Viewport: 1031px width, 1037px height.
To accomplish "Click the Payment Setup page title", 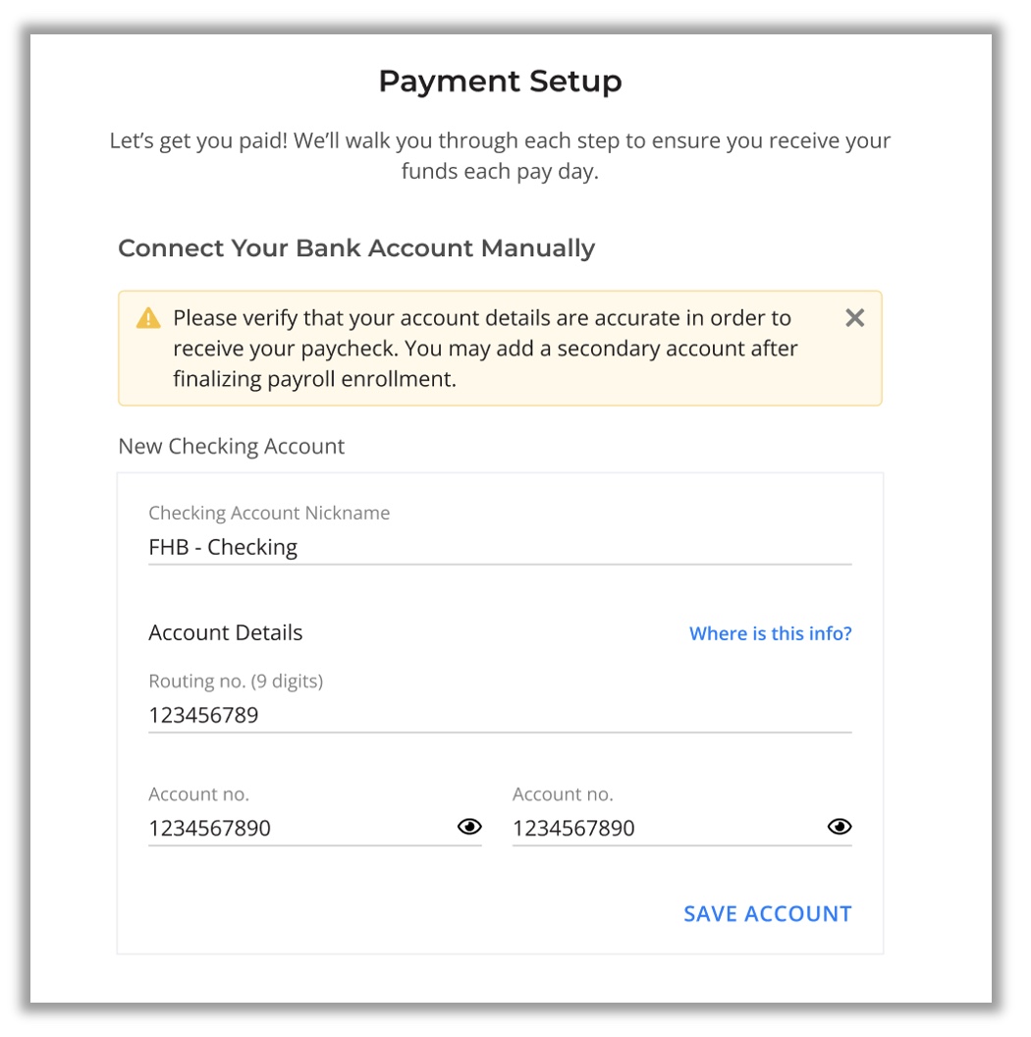I will (x=500, y=82).
